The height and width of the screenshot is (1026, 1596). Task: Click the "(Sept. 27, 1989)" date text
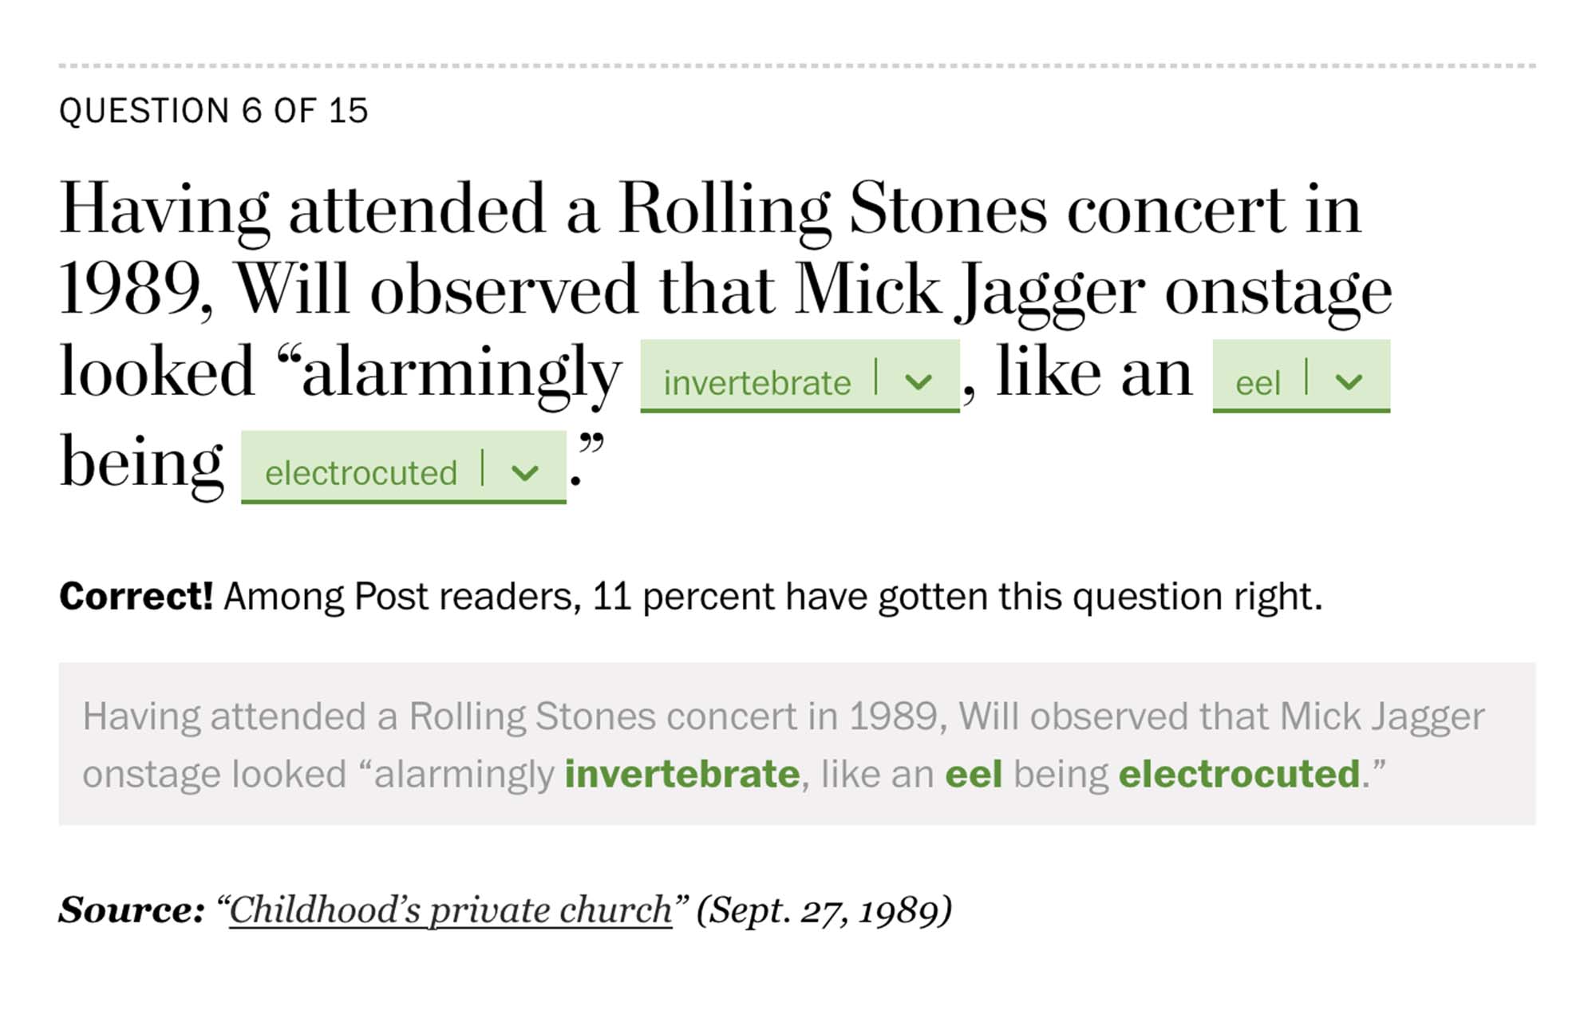824,910
